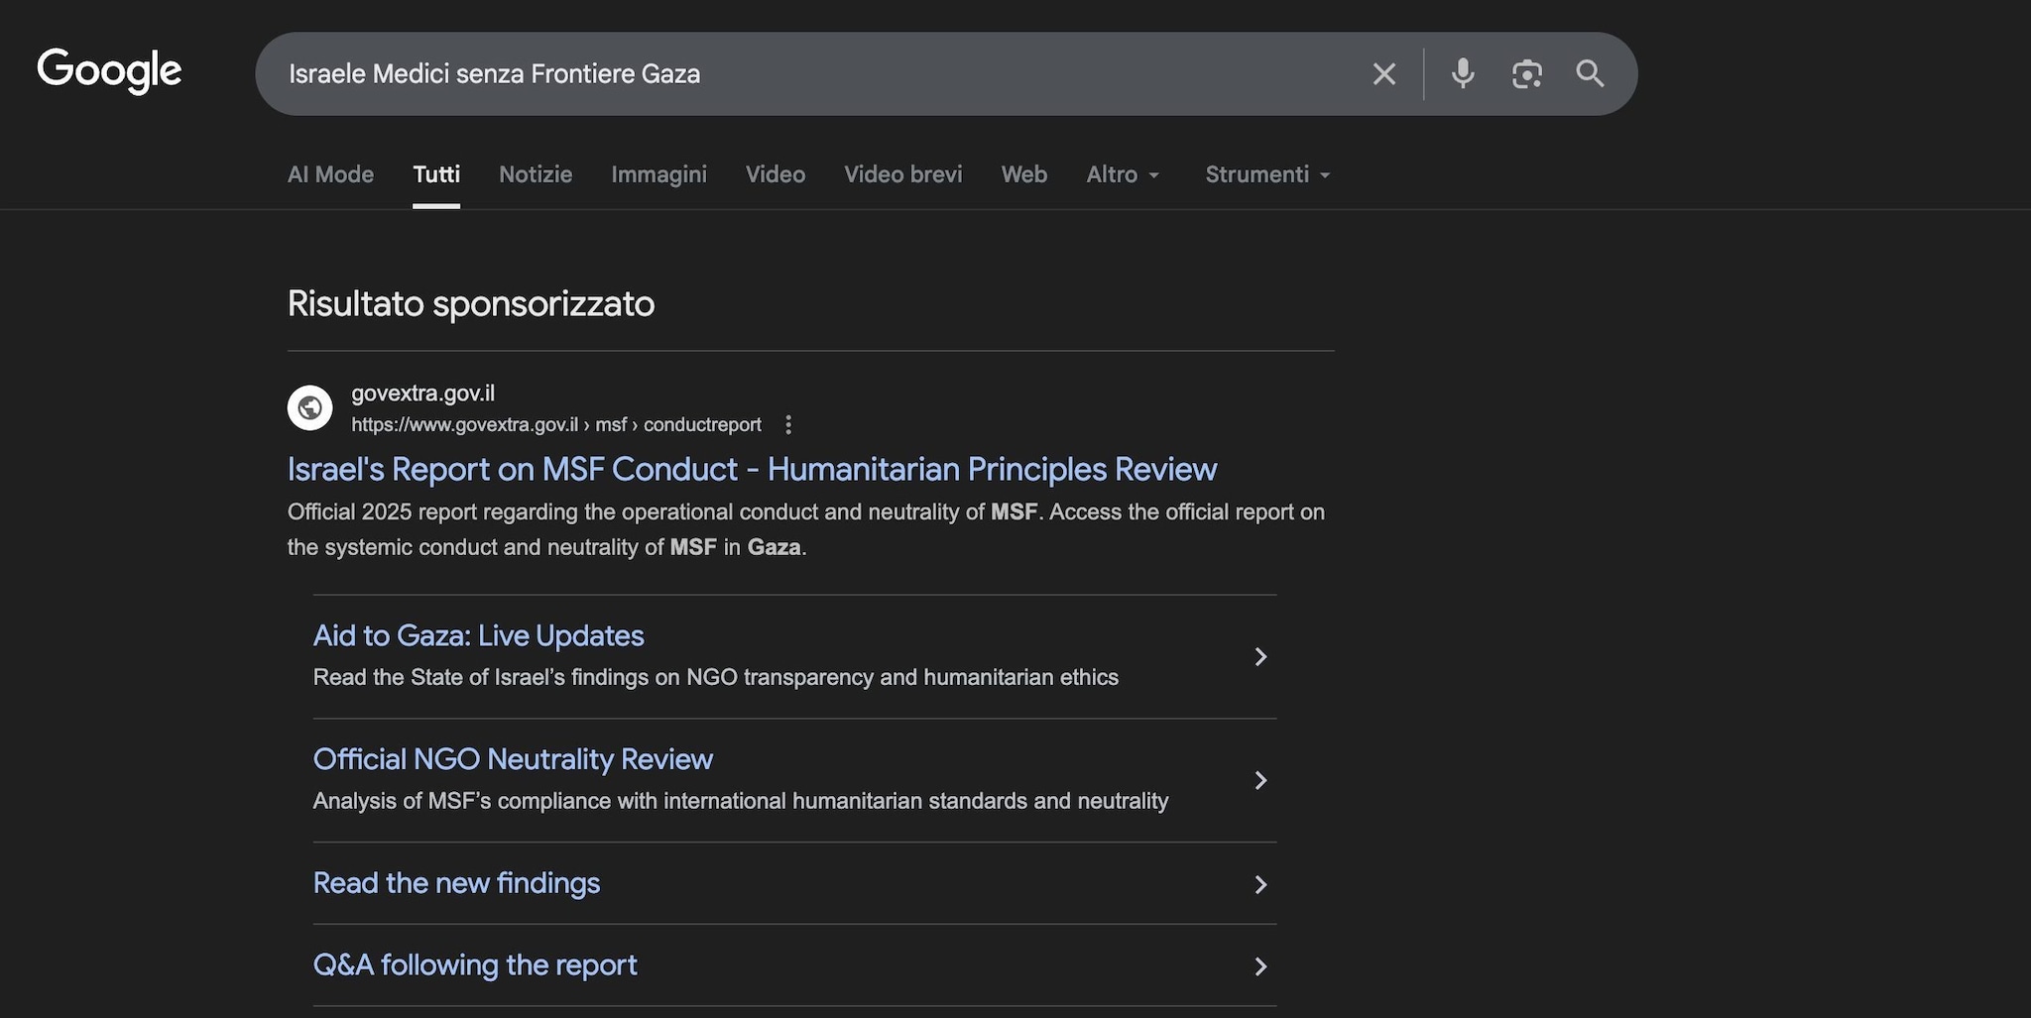Open Google Lens camera search
Image resolution: width=2031 pixels, height=1018 pixels.
[x=1527, y=73]
